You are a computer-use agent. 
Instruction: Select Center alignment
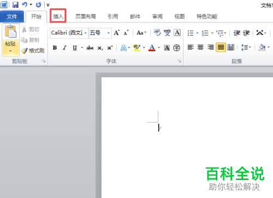tap(200, 47)
